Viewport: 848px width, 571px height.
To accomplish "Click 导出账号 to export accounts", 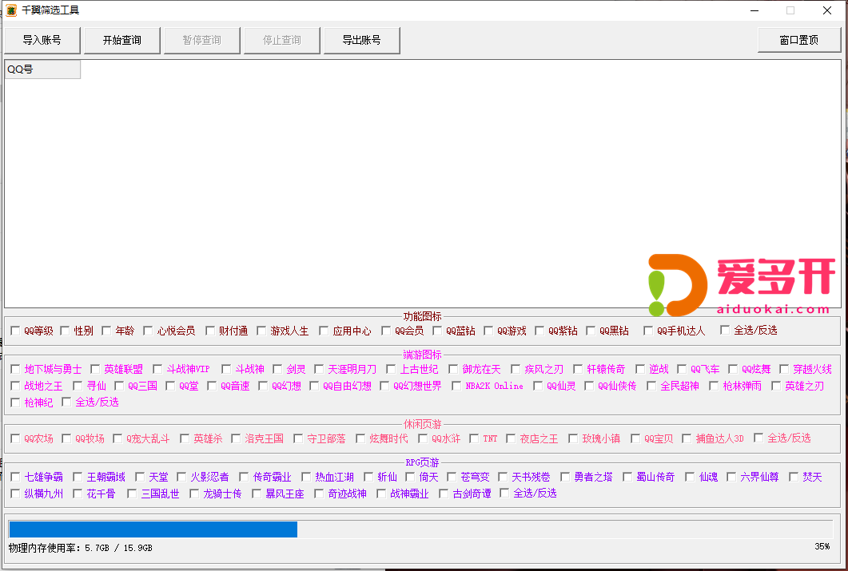I will (362, 41).
